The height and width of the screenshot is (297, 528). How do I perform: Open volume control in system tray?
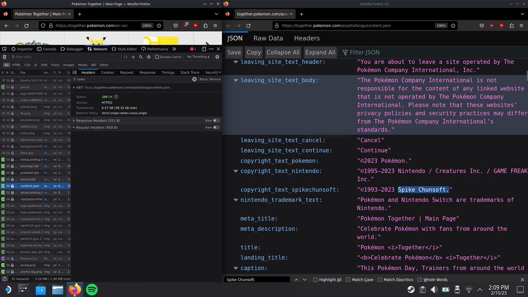click(x=434, y=290)
